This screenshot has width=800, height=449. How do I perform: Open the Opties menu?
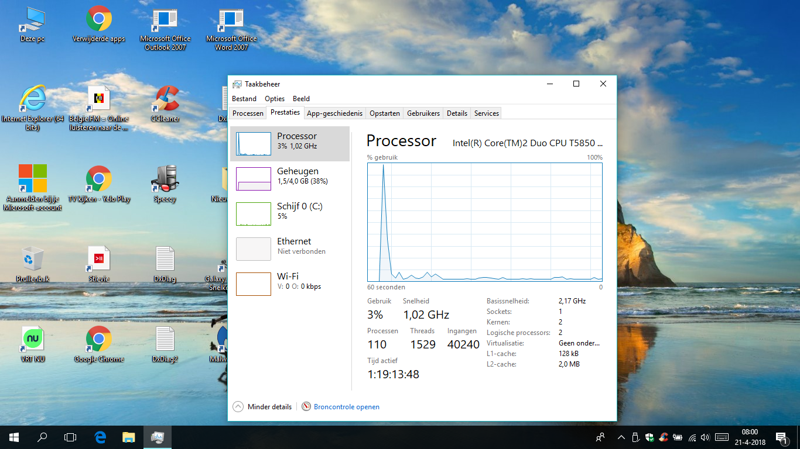coord(275,99)
